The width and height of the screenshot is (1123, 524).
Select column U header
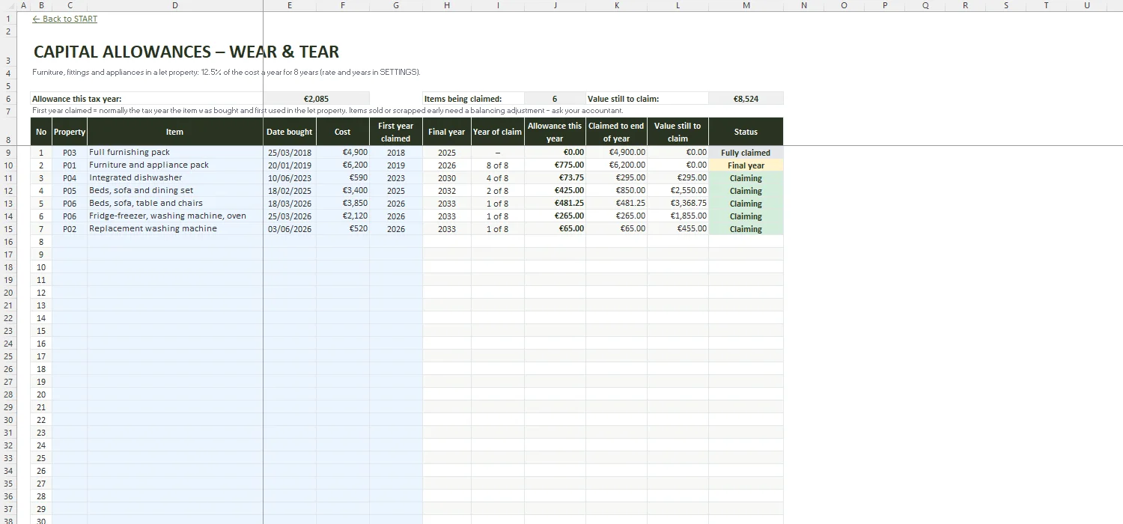1087,5
